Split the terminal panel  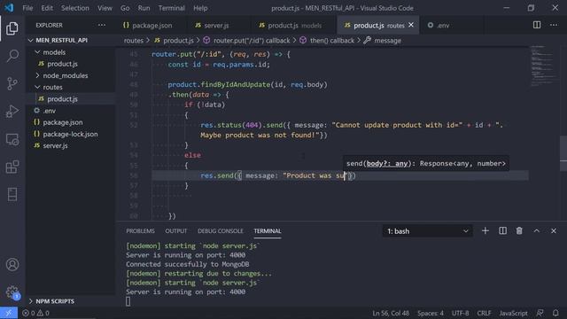[x=502, y=230]
